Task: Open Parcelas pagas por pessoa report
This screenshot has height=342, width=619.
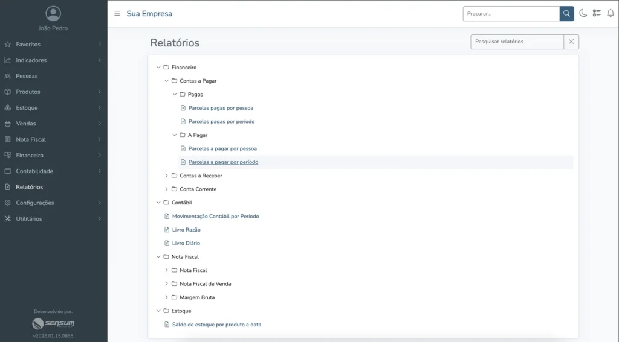Action: pyautogui.click(x=221, y=108)
